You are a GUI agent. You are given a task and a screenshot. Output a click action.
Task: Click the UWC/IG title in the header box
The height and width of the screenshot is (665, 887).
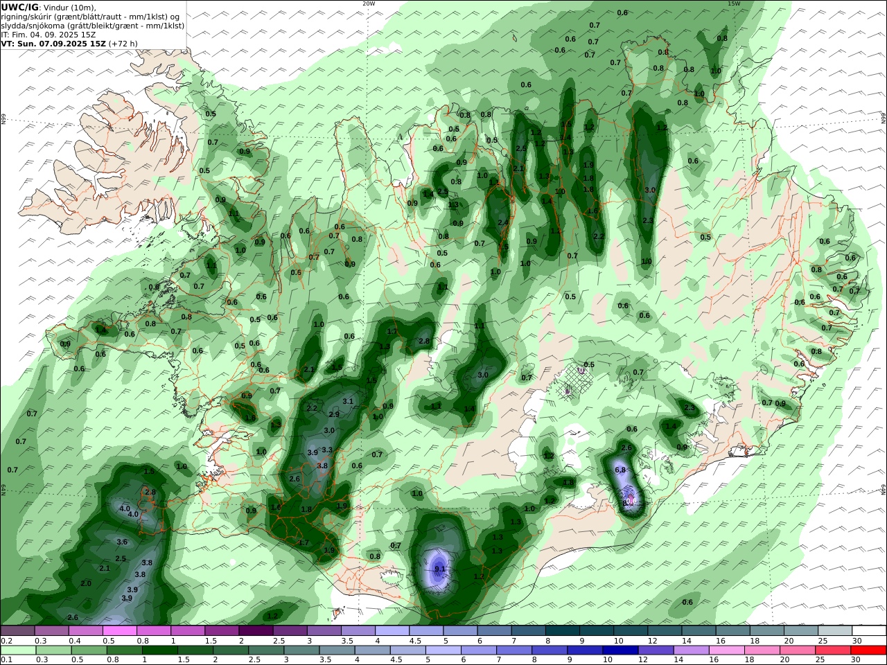tap(19, 8)
